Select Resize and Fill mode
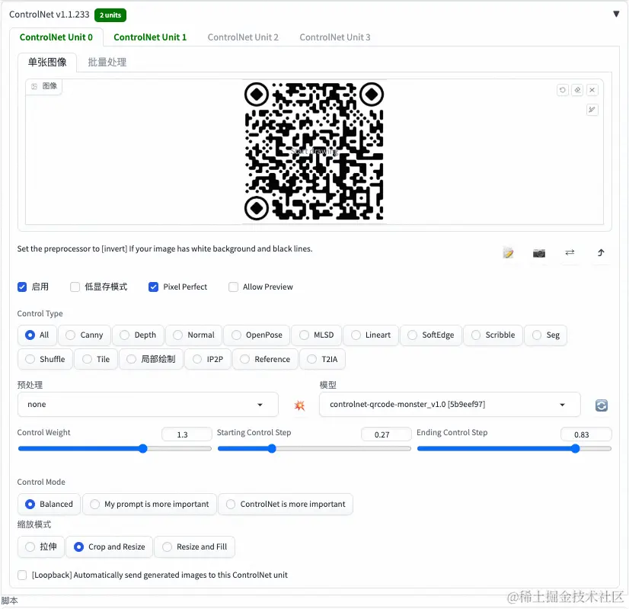 coord(194,546)
